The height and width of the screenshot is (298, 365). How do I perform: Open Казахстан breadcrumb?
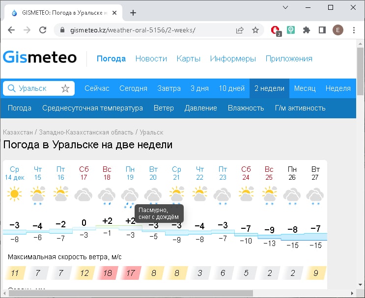18,133
